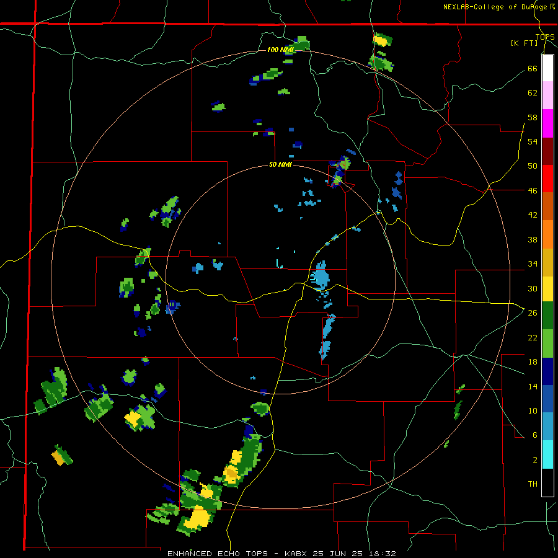Click the yellow legend swatch

pyautogui.click(x=547, y=289)
